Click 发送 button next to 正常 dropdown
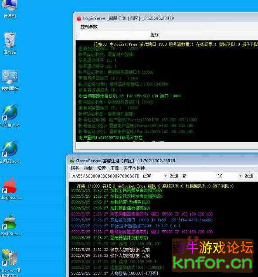This screenshot has height=277, width=258. click(x=174, y=176)
